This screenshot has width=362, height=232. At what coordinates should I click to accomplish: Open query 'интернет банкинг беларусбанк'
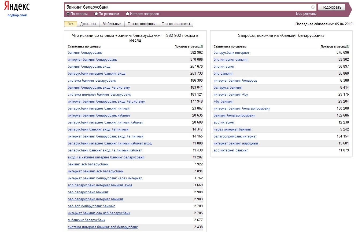[x=92, y=60]
